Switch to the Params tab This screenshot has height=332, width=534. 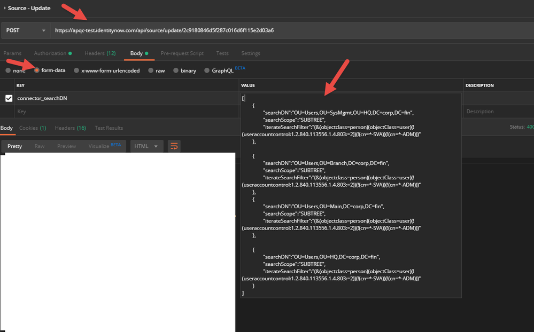pyautogui.click(x=12, y=53)
